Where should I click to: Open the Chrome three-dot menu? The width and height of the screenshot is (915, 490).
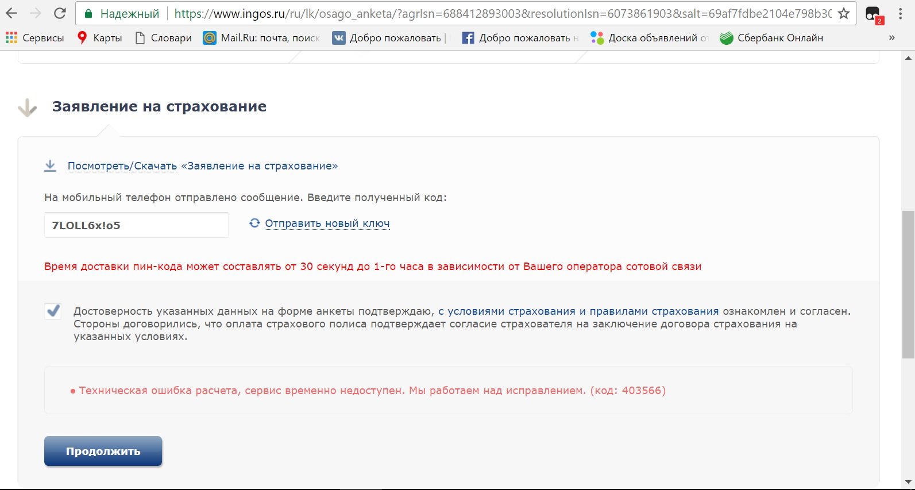(x=900, y=14)
